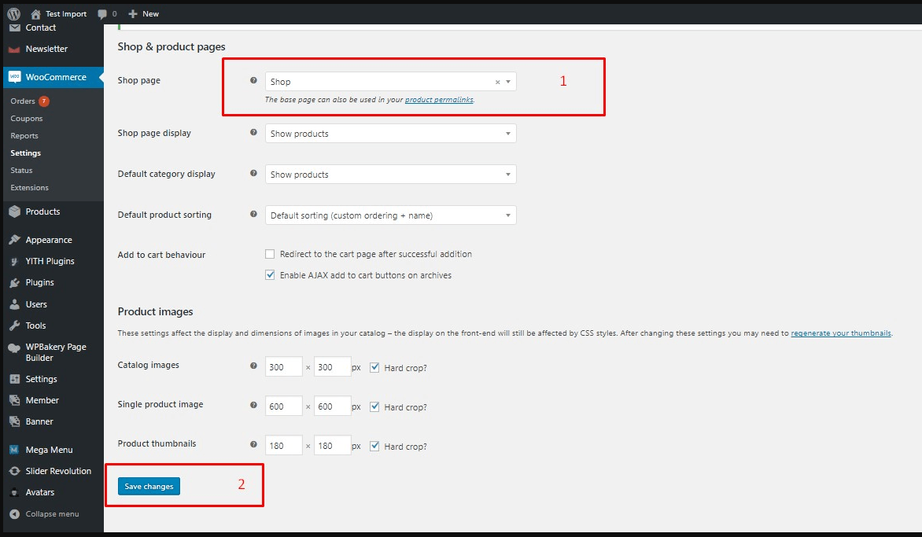Viewport: 922px width, 537px height.
Task: Open the Shop page display dropdown
Action: [390, 134]
